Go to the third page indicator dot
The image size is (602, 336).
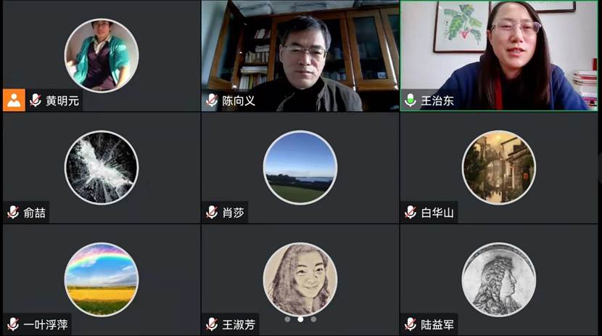coord(313,319)
